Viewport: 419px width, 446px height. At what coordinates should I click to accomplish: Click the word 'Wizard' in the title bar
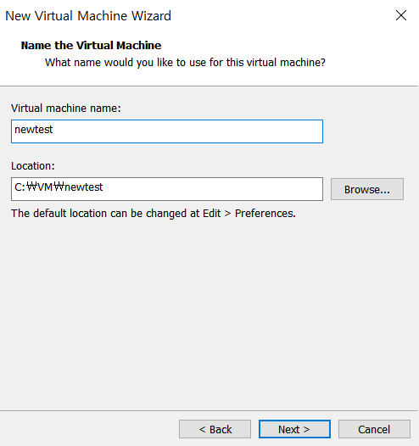(x=151, y=15)
